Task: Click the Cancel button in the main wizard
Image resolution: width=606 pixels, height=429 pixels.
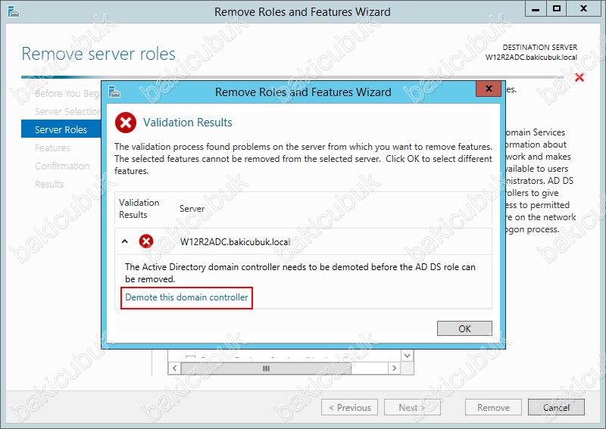Action: pos(556,407)
